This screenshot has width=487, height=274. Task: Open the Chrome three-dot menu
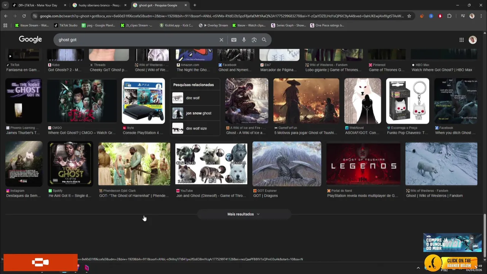[481, 16]
